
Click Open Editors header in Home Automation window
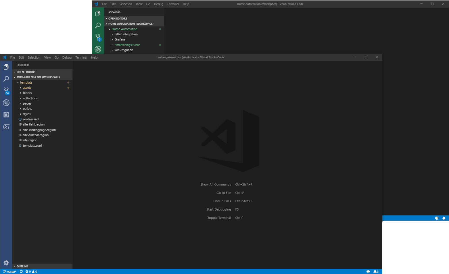point(134,18)
